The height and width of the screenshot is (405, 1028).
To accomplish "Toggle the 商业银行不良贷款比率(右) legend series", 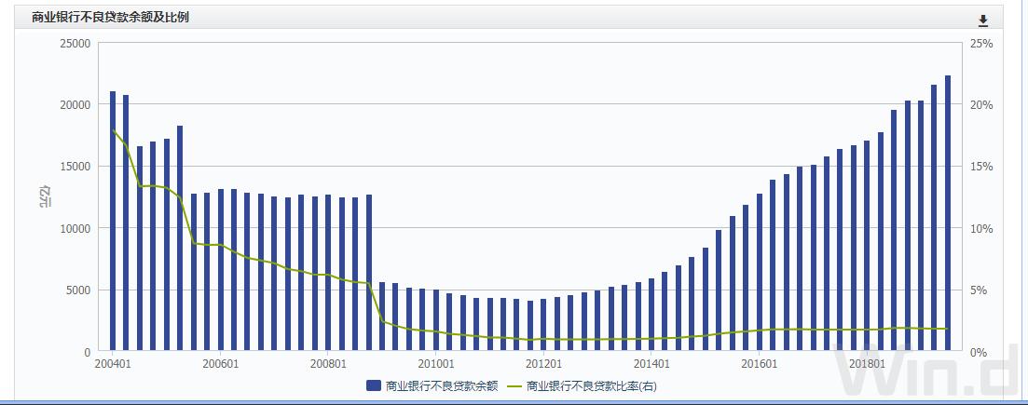I will [582, 386].
